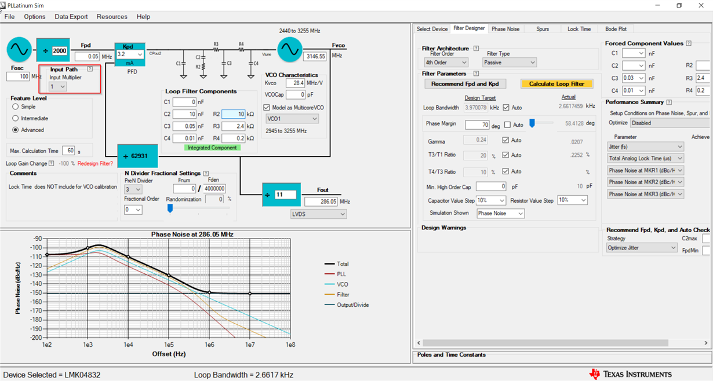Open the Jitter (fs) parameter dropdown
The width and height of the screenshot is (713, 381).
tap(645, 147)
